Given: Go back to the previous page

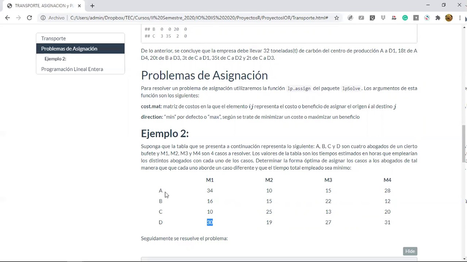Looking at the screenshot, I should click(8, 18).
